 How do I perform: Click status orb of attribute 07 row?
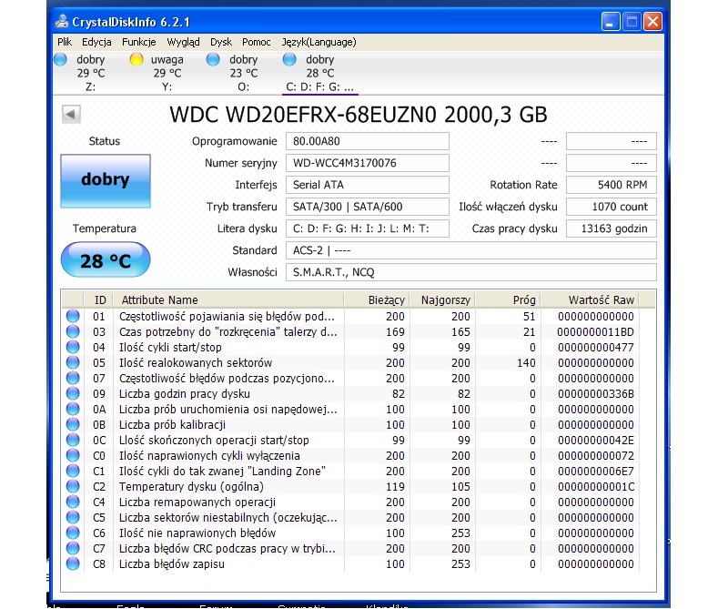pyautogui.click(x=73, y=378)
